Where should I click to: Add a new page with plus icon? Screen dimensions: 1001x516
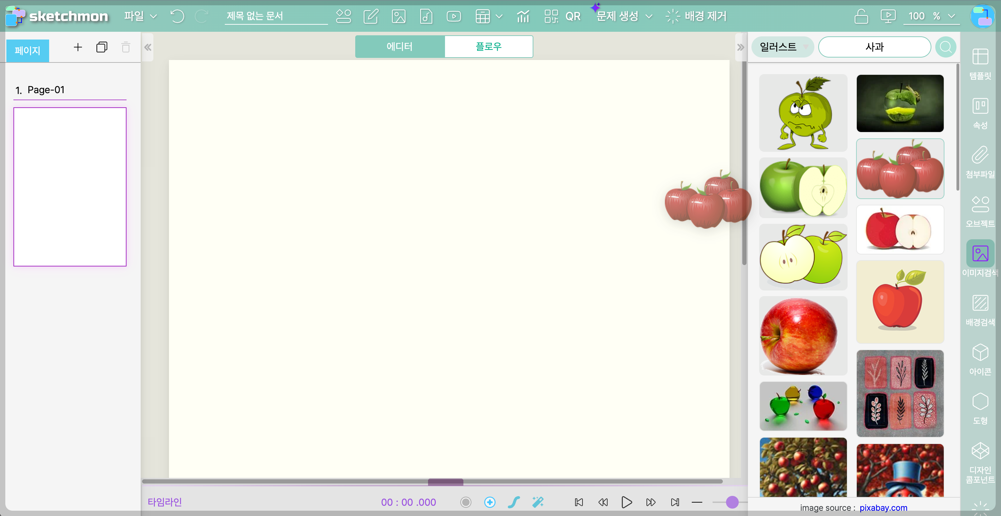[78, 47]
